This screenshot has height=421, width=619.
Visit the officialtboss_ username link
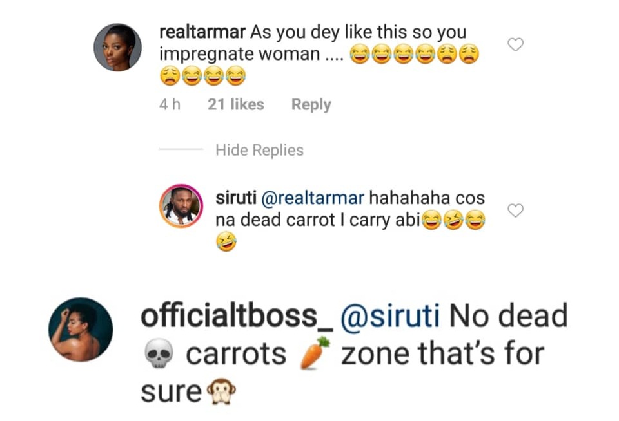coord(239,317)
